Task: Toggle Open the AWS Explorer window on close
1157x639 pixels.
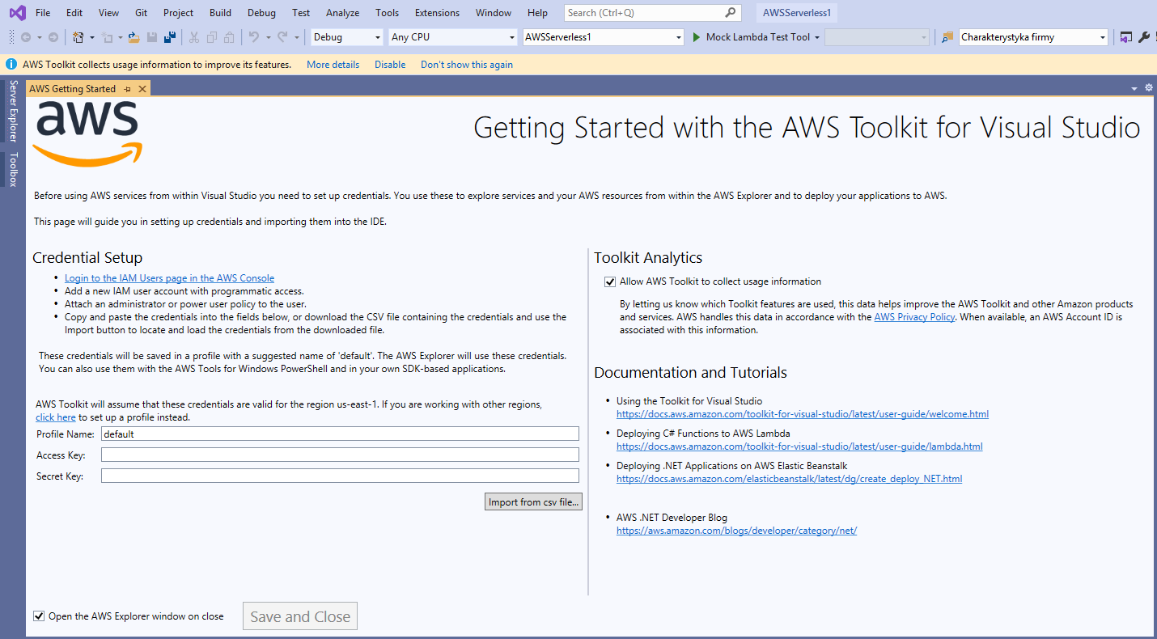Action: tap(39, 616)
